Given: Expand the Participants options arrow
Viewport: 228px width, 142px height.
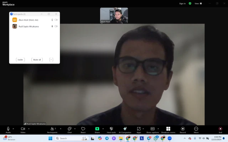Looking at the screenshot, I should click(x=61, y=129).
